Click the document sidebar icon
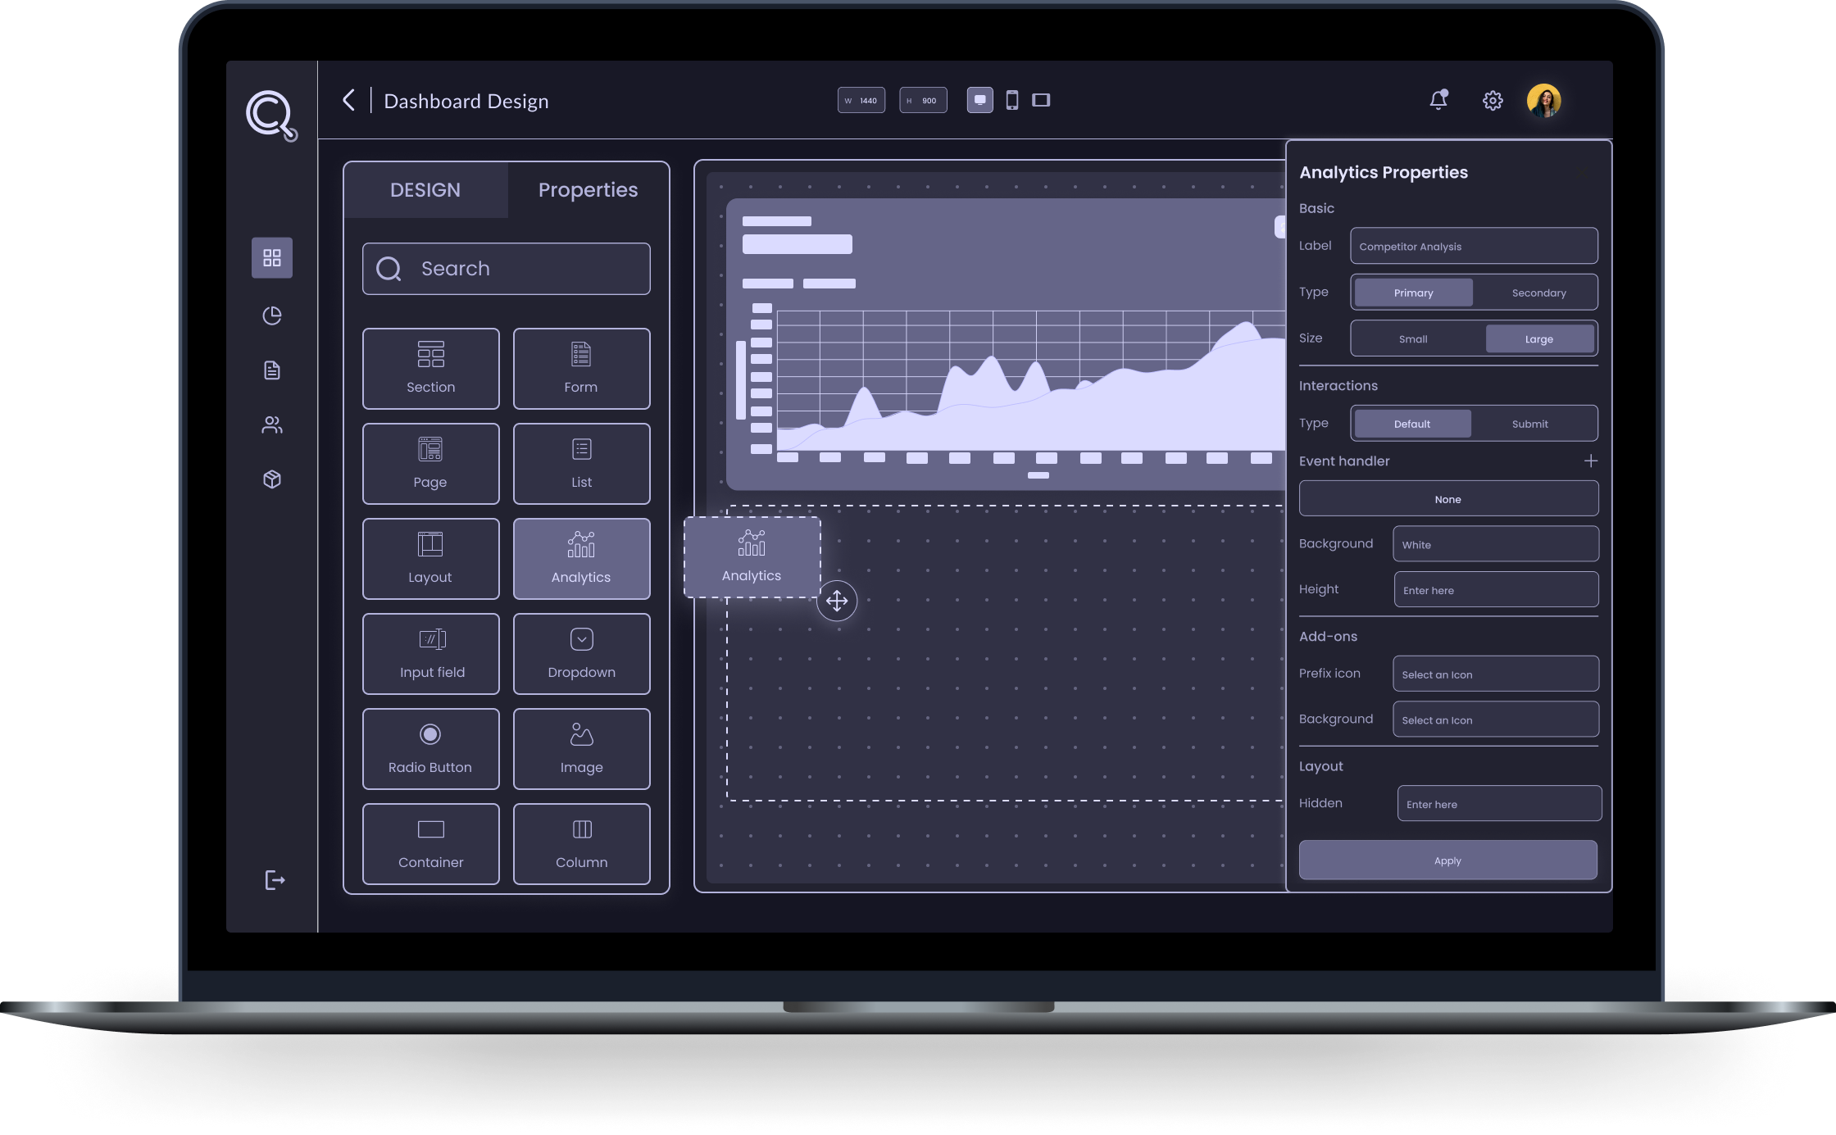The image size is (1836, 1135). tap(272, 370)
